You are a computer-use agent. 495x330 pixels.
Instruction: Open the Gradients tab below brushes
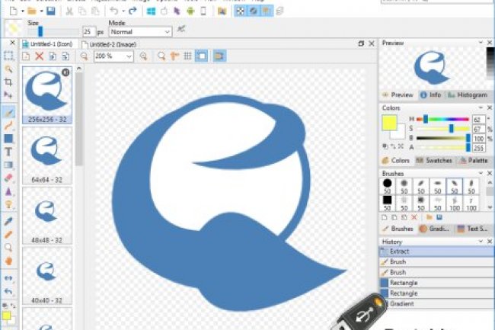click(x=434, y=229)
